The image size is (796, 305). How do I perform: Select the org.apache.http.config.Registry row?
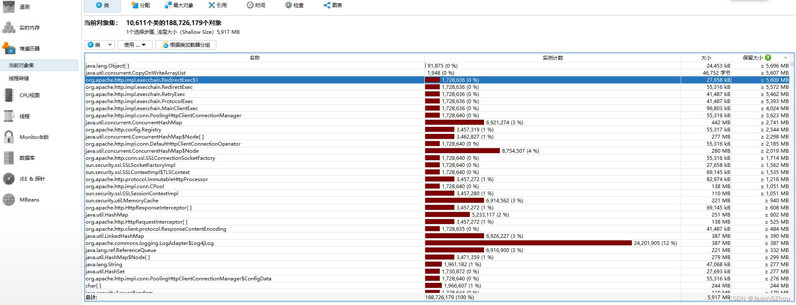tap(437, 129)
